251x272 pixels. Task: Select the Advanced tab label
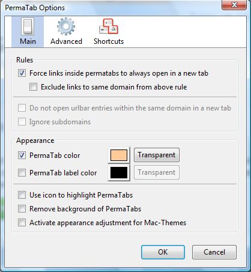point(66,41)
